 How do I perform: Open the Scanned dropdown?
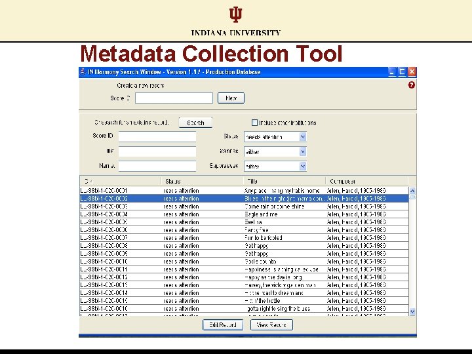275,151
